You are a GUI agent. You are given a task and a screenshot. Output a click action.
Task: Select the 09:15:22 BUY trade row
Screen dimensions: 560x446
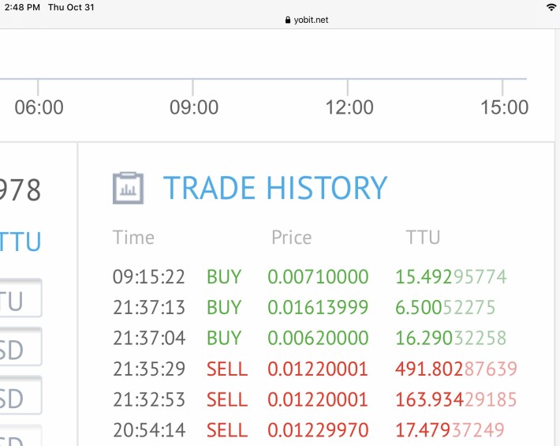pyautogui.click(x=310, y=276)
